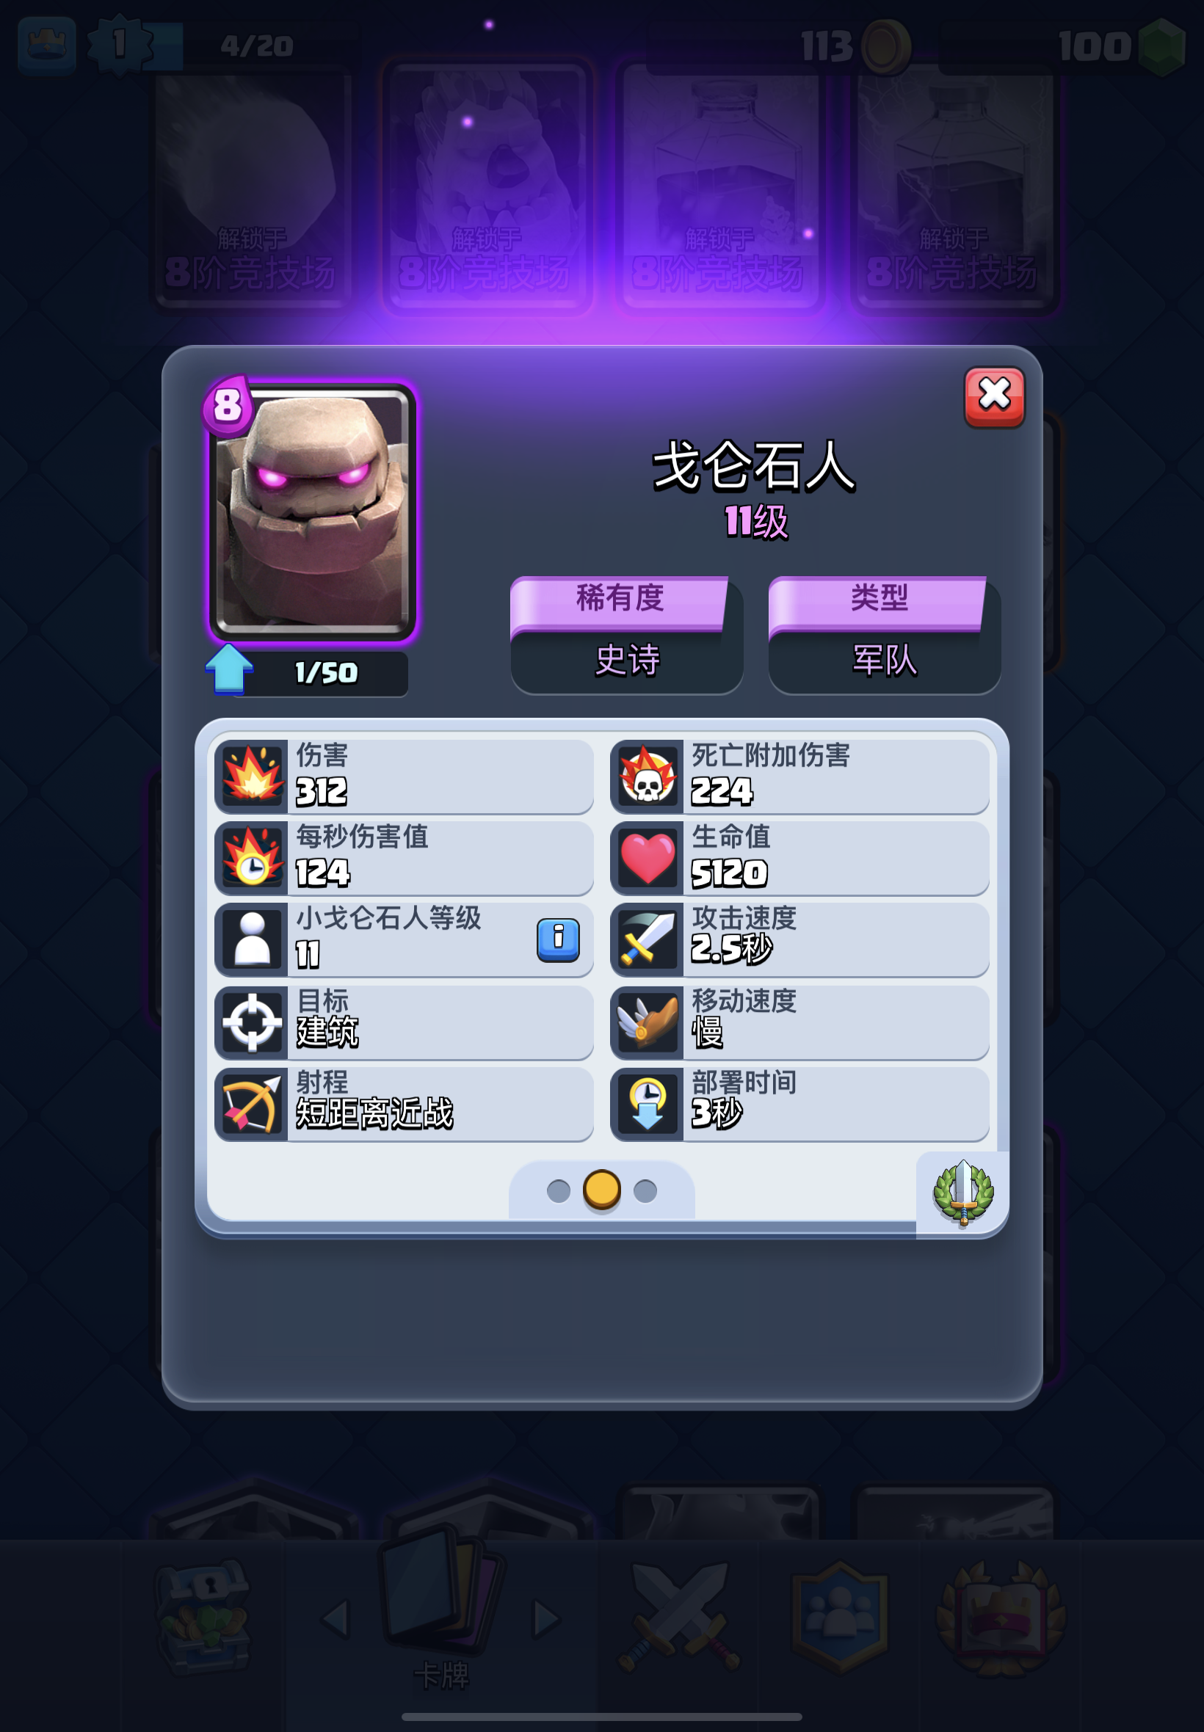
Task: Go to previous card collection page arrow
Action: point(335,1618)
